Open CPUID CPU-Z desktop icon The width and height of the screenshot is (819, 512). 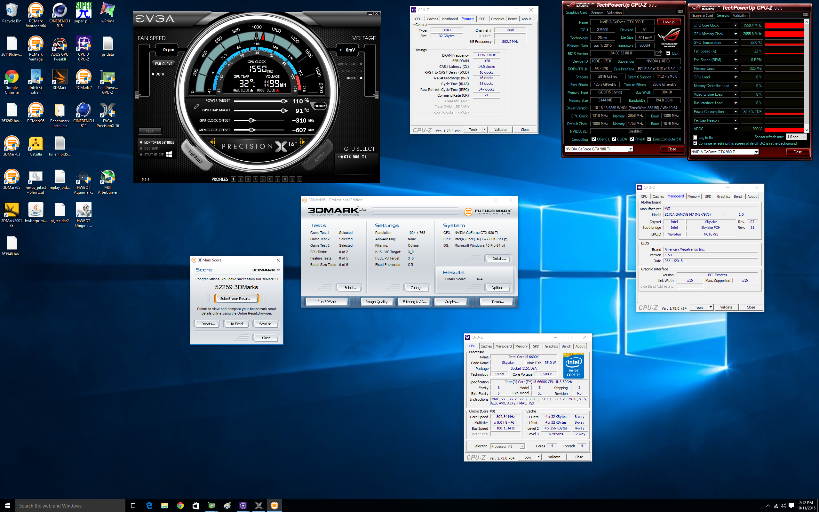coord(83,48)
